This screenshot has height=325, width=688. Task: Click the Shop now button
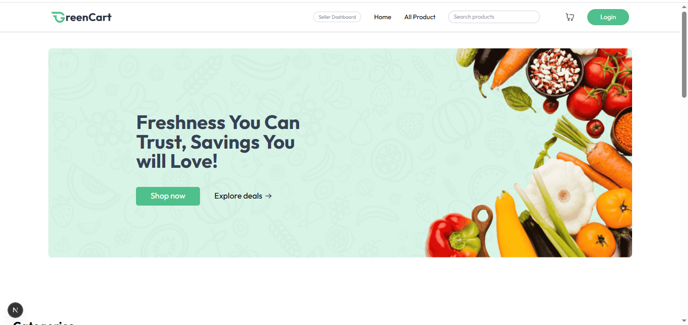click(168, 196)
